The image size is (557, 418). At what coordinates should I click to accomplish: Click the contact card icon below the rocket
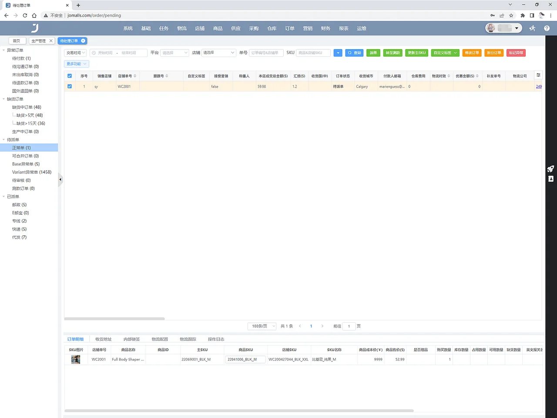click(x=550, y=179)
